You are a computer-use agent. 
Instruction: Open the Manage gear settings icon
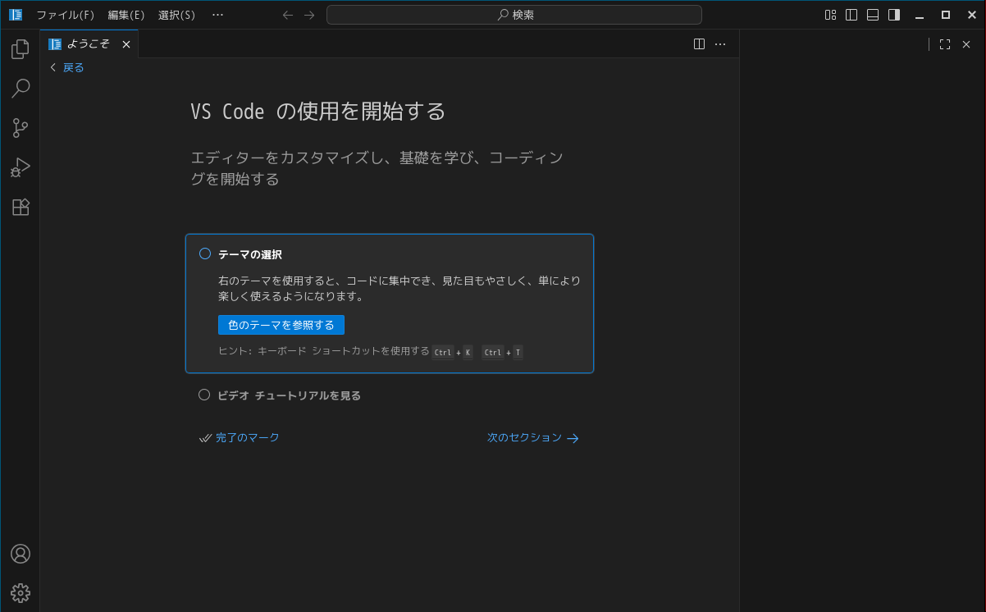21,592
